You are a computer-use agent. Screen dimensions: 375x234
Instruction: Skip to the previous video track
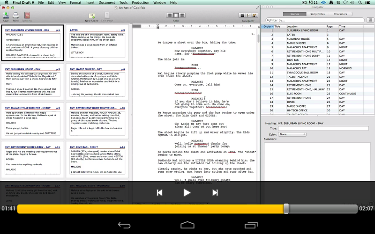tap(159, 192)
